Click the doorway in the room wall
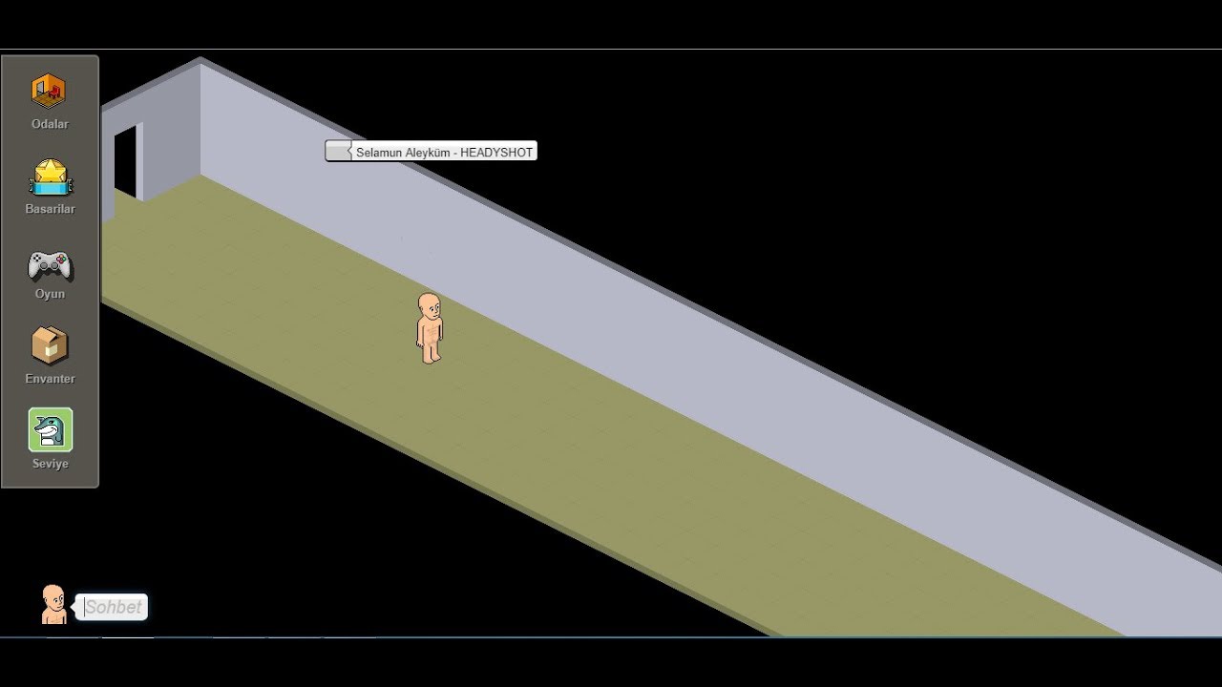 coord(127,162)
